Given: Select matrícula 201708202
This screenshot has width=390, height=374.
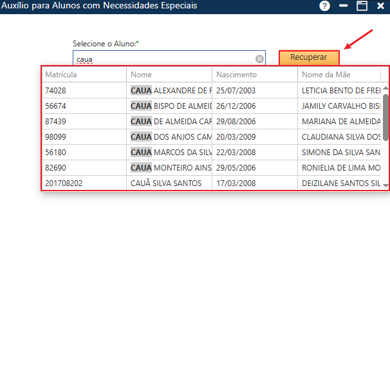Looking at the screenshot, I should tap(64, 183).
